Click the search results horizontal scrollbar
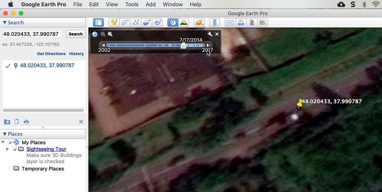Screen dimensions: 382x192 43,110
